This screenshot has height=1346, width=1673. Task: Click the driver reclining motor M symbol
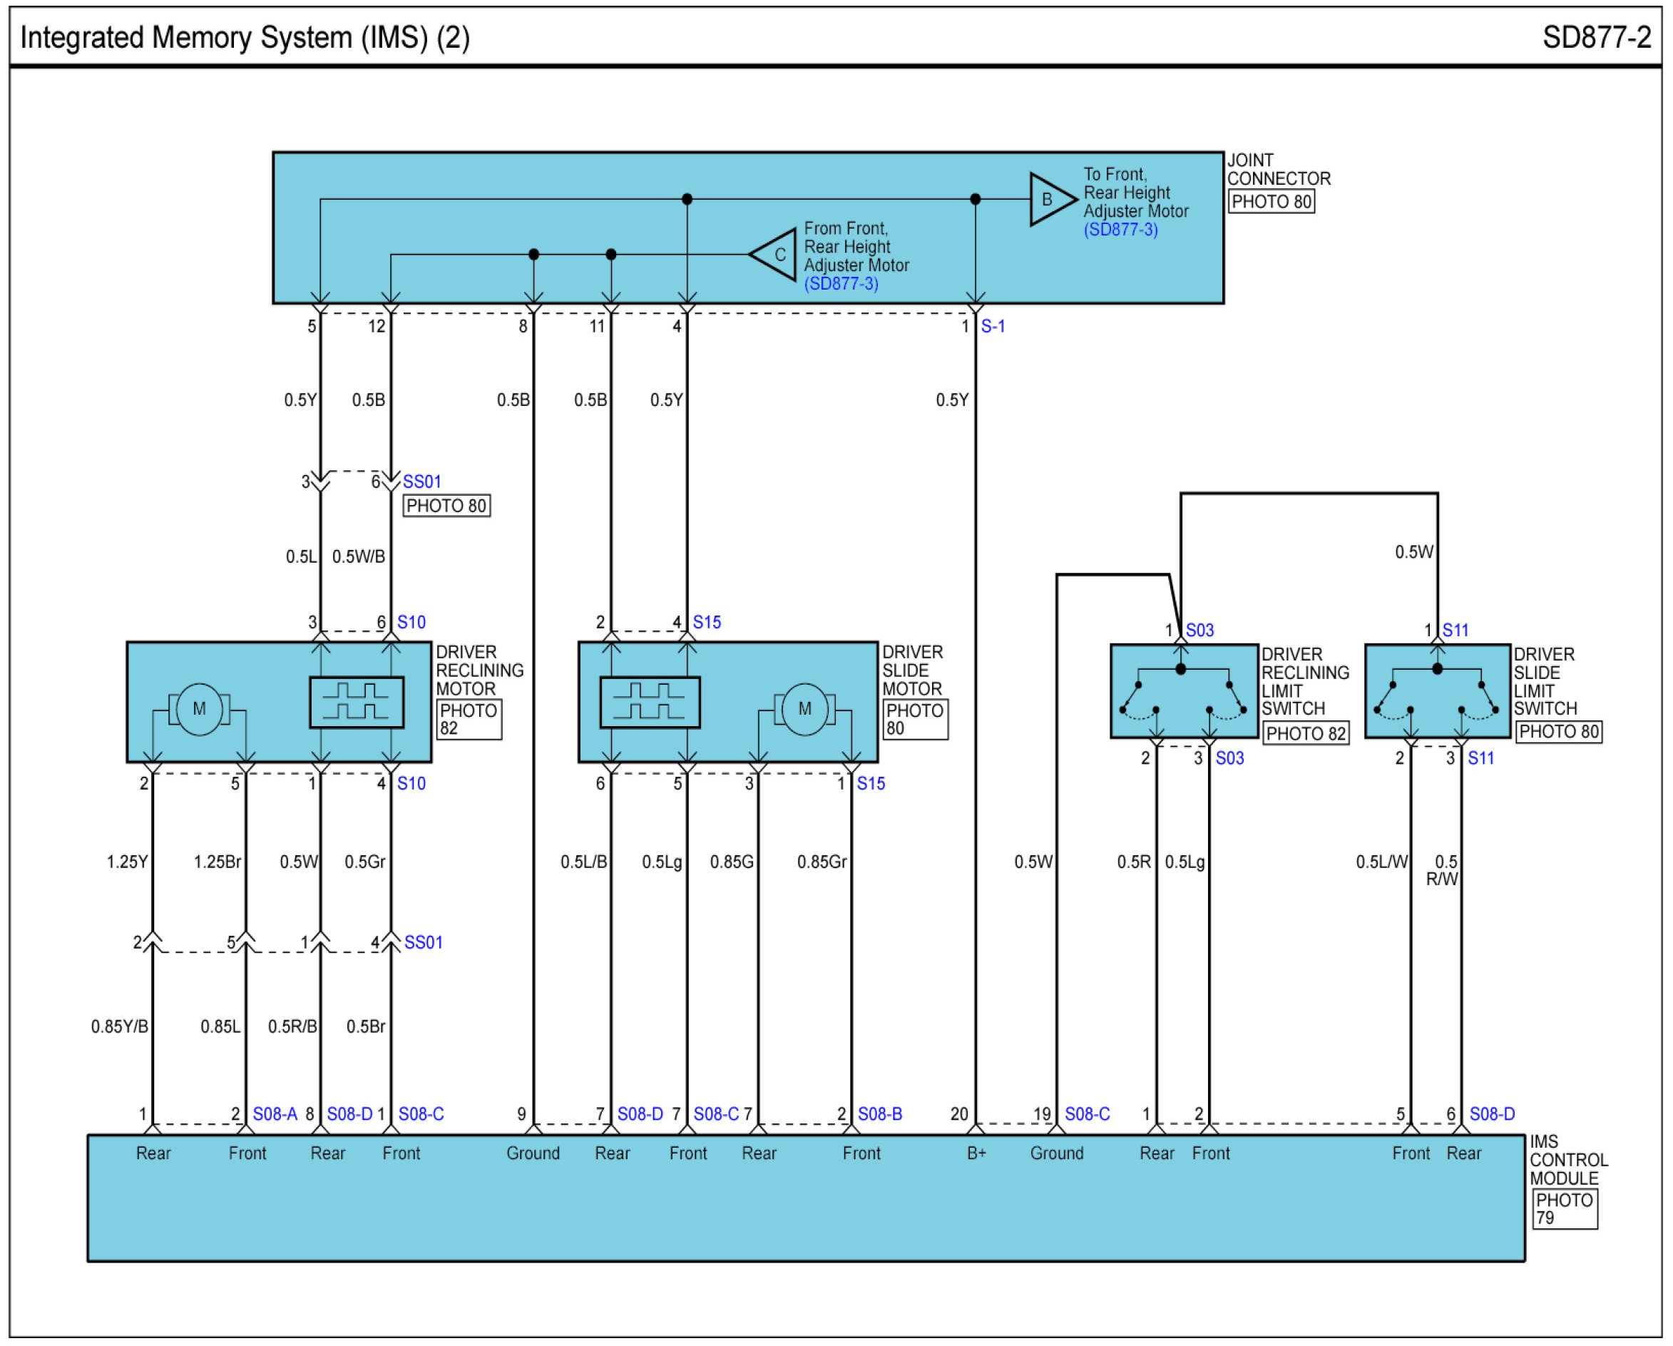[200, 709]
